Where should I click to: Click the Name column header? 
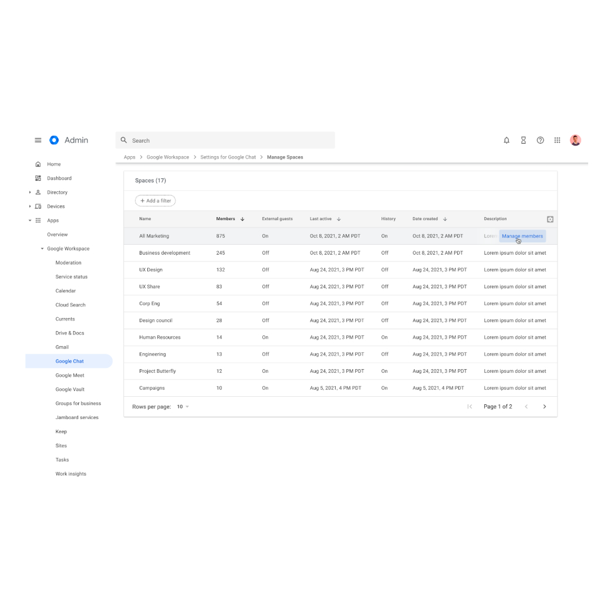tap(145, 219)
